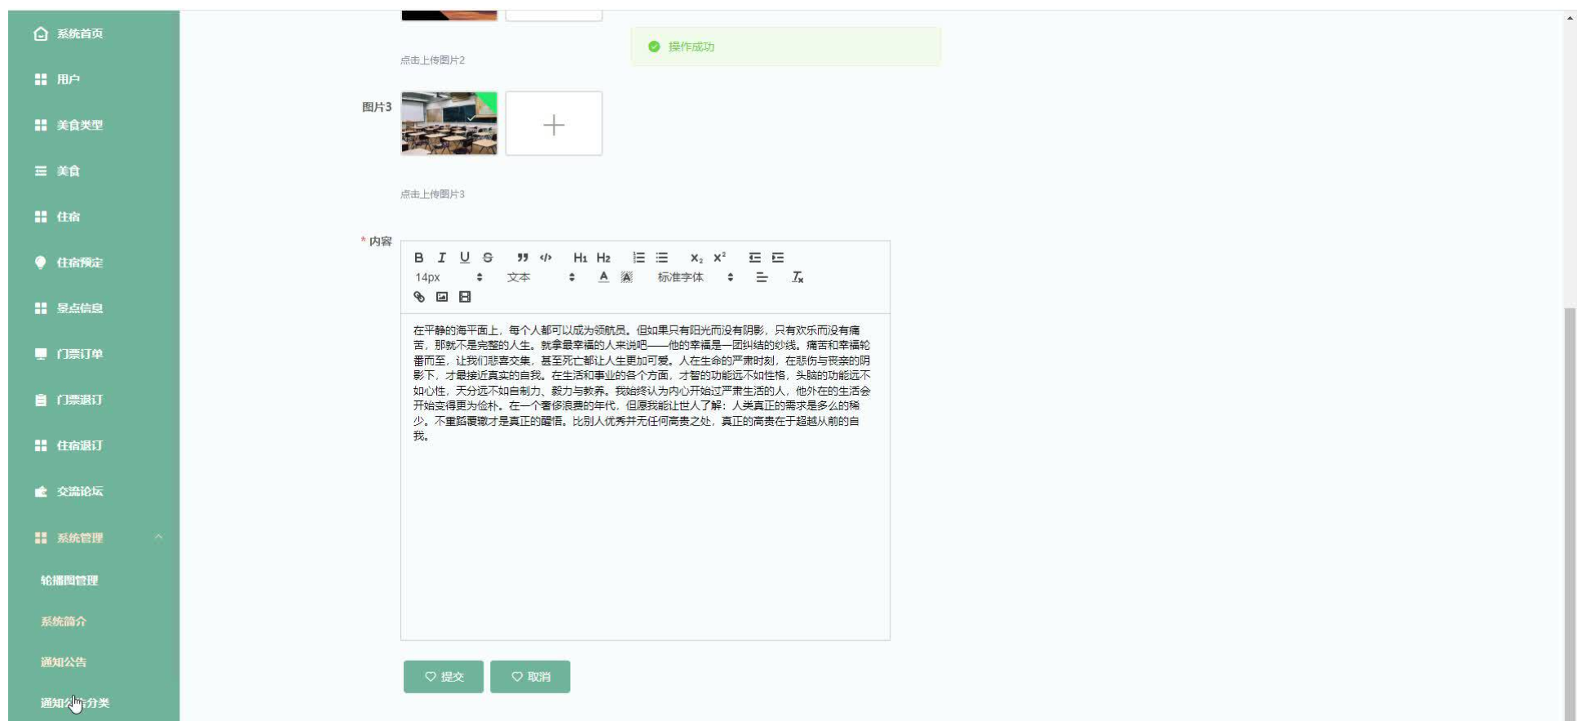Toggle italic formatting in the editor
The height and width of the screenshot is (721, 1582).
point(441,258)
